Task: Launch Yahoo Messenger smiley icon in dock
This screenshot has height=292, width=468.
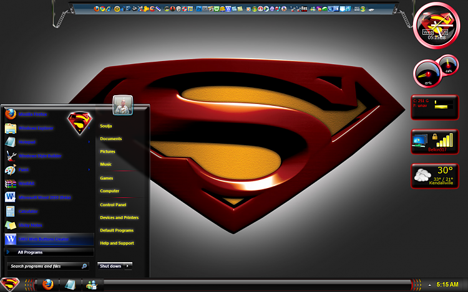Action: pyautogui.click(x=319, y=9)
